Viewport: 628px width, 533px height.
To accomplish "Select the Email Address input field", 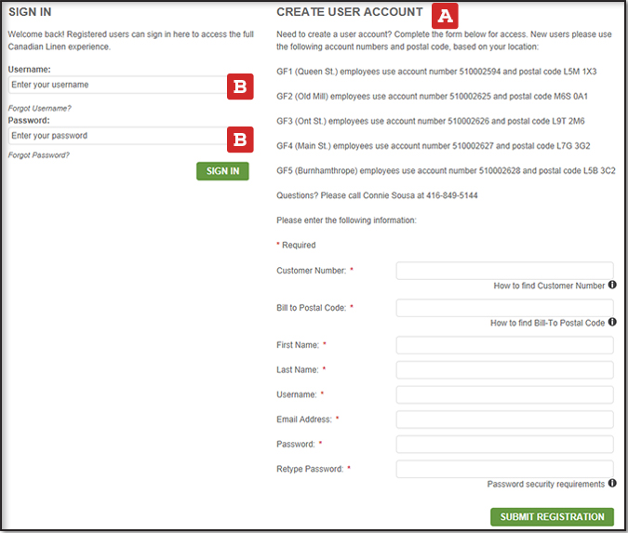I will pos(504,420).
